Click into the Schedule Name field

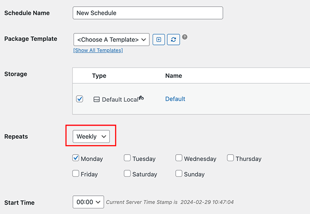pos(148,13)
